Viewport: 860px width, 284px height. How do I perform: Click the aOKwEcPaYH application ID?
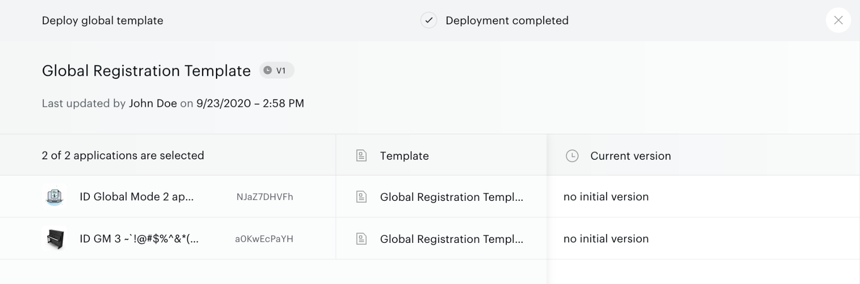(x=264, y=239)
